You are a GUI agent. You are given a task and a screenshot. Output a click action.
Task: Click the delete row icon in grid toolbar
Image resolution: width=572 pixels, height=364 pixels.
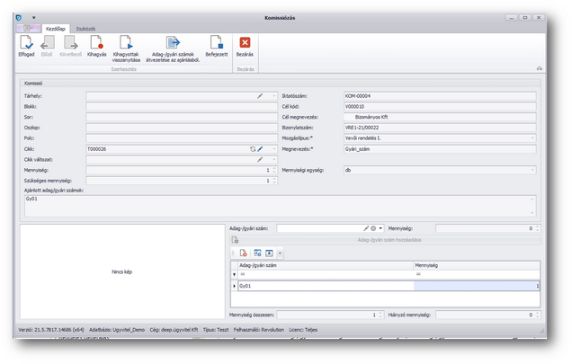pyautogui.click(x=243, y=254)
